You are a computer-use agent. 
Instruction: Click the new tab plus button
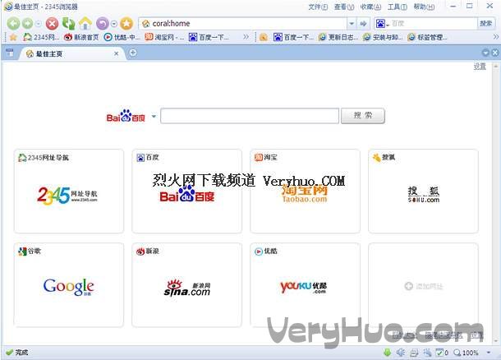click(x=133, y=53)
